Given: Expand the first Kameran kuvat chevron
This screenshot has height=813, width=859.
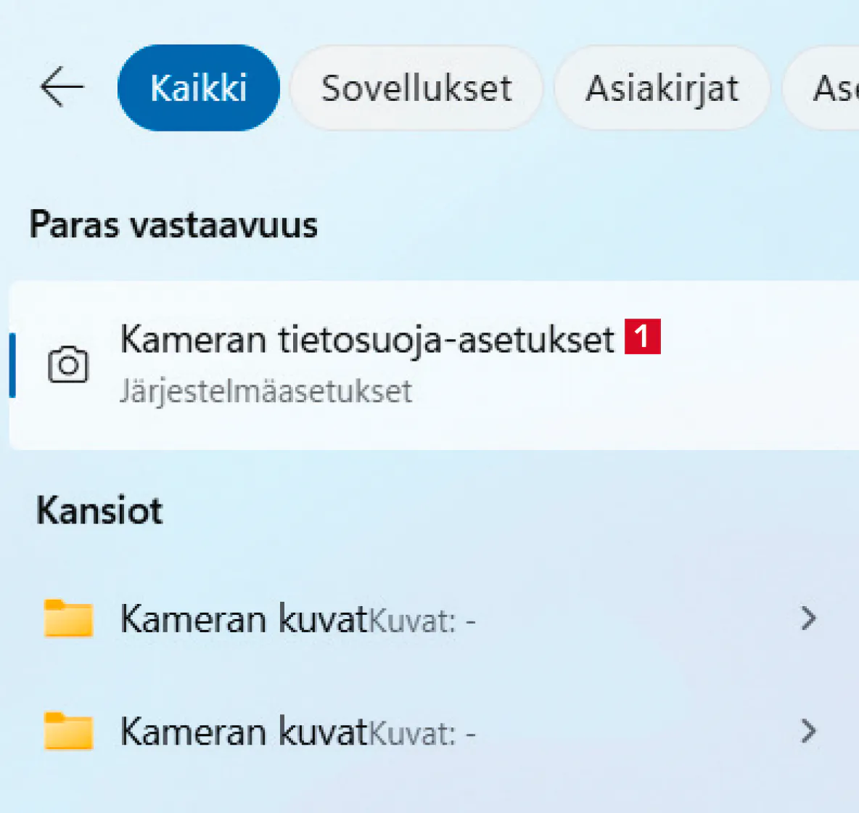Looking at the screenshot, I should pos(808,618).
